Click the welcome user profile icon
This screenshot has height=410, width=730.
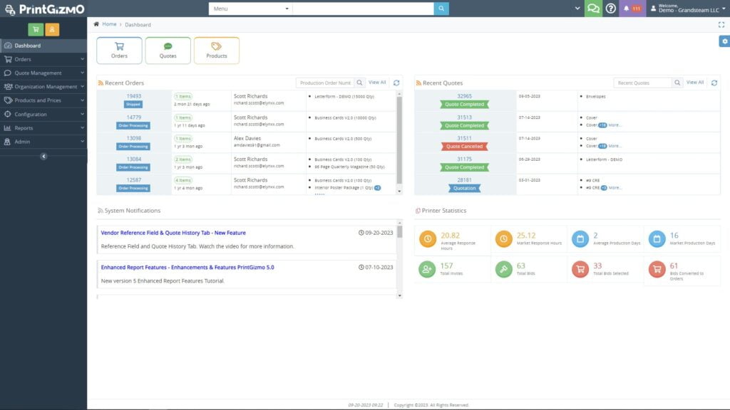(x=653, y=9)
